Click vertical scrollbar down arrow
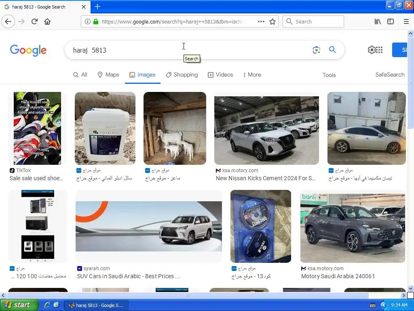The height and width of the screenshot is (311, 414). point(411,288)
